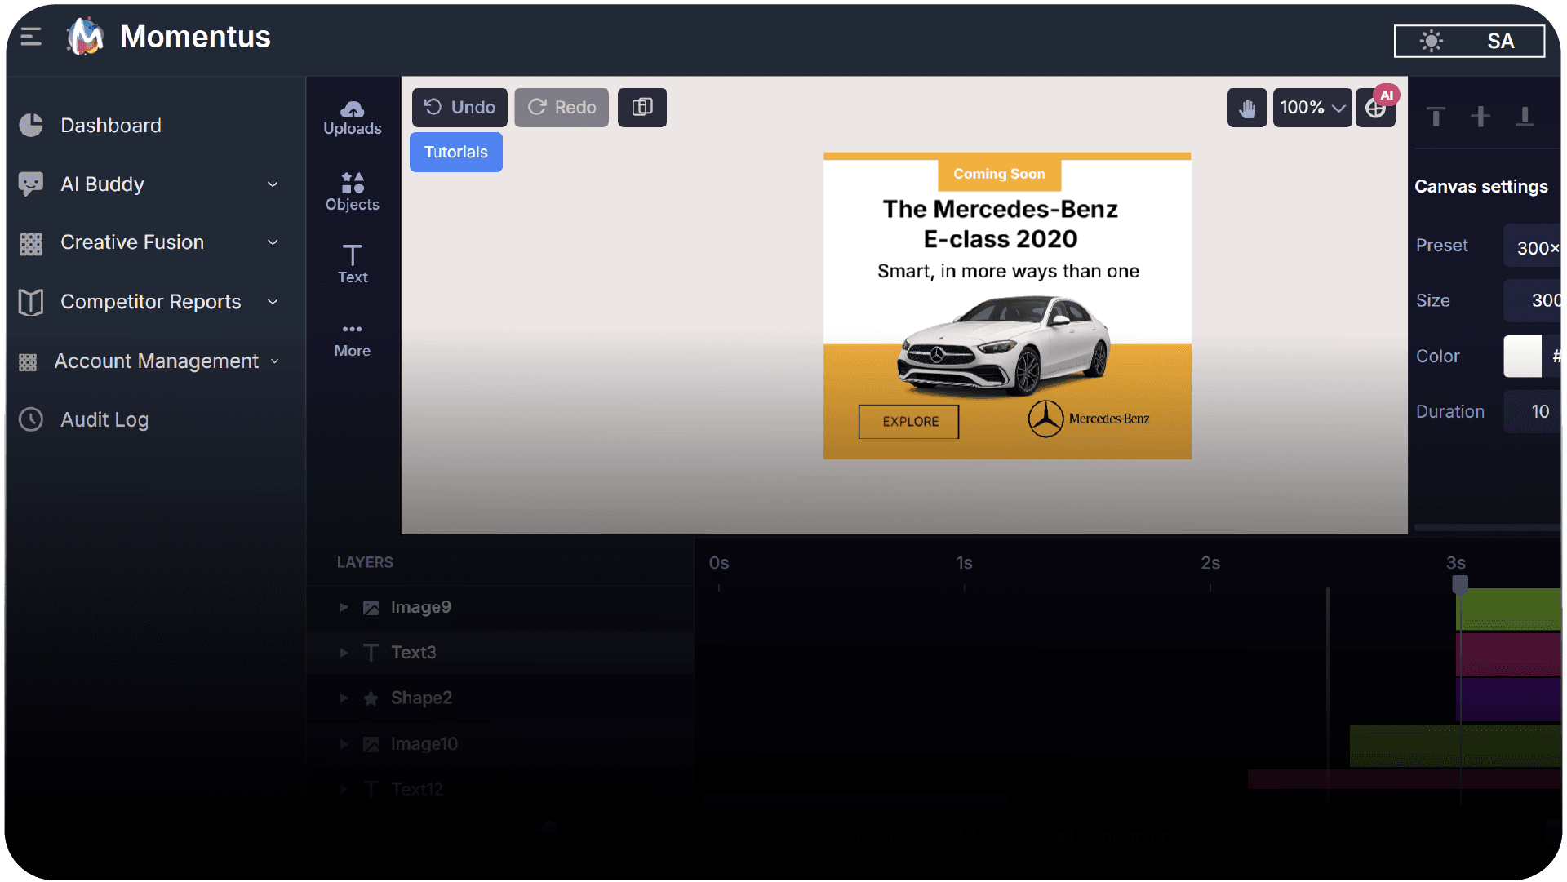The height and width of the screenshot is (882, 1567).
Task: Click the canvas Color swatch
Action: coord(1522,357)
